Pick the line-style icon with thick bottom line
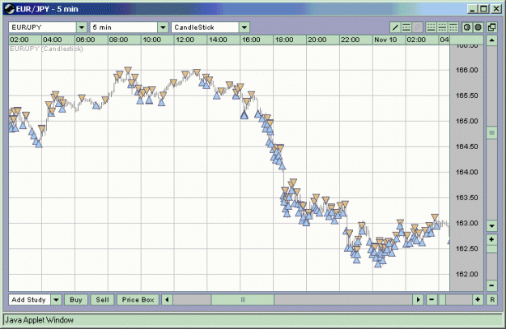Viewport: 506px width, 329px height. click(432, 28)
